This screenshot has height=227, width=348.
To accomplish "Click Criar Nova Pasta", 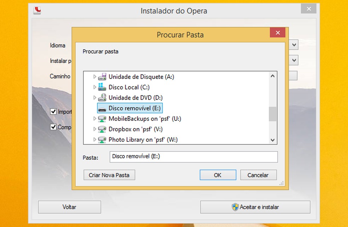I will tap(109, 175).
